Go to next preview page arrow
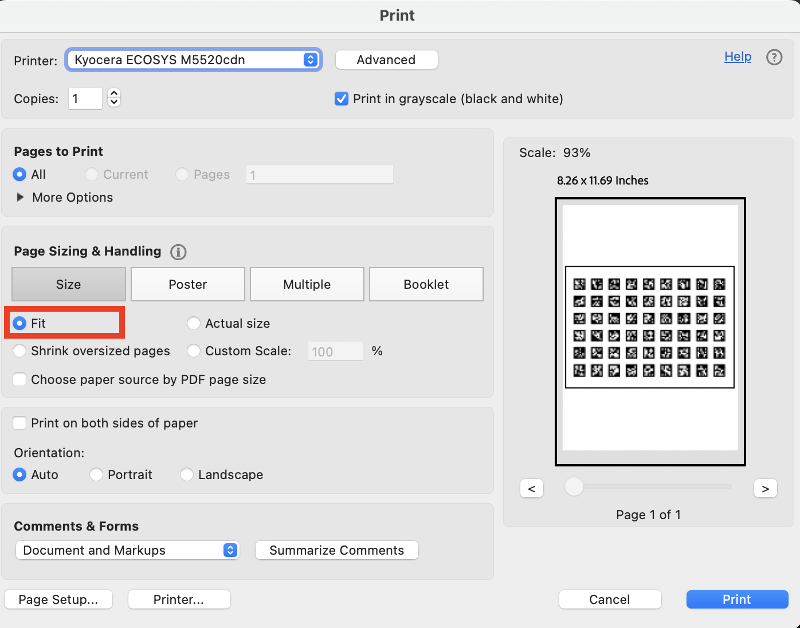Image resolution: width=800 pixels, height=628 pixels. tap(765, 488)
